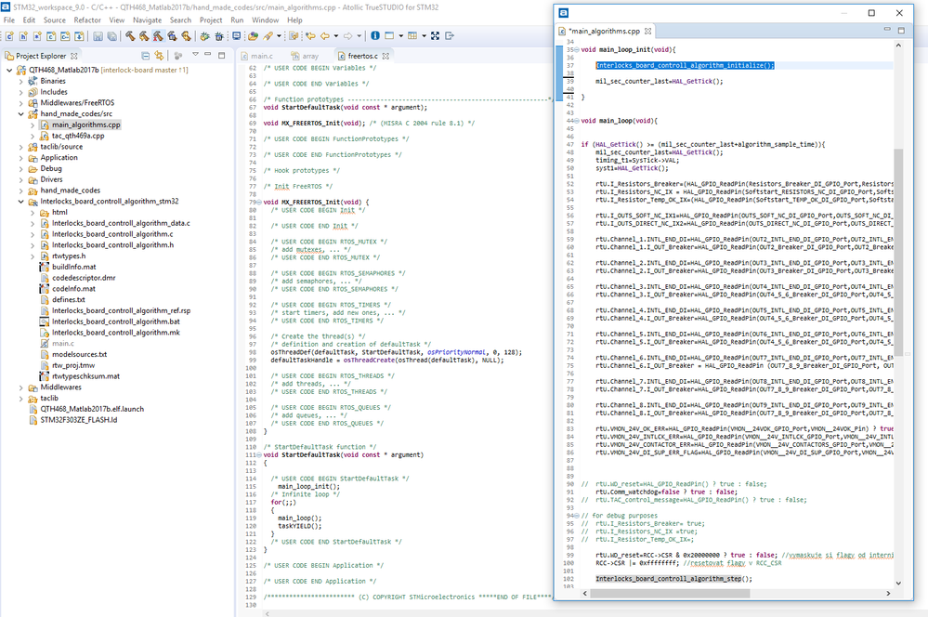This screenshot has height=617, width=928.
Task: Click highlighted Interlocks_board_controll_algorithm_initialize line
Action: click(x=685, y=66)
